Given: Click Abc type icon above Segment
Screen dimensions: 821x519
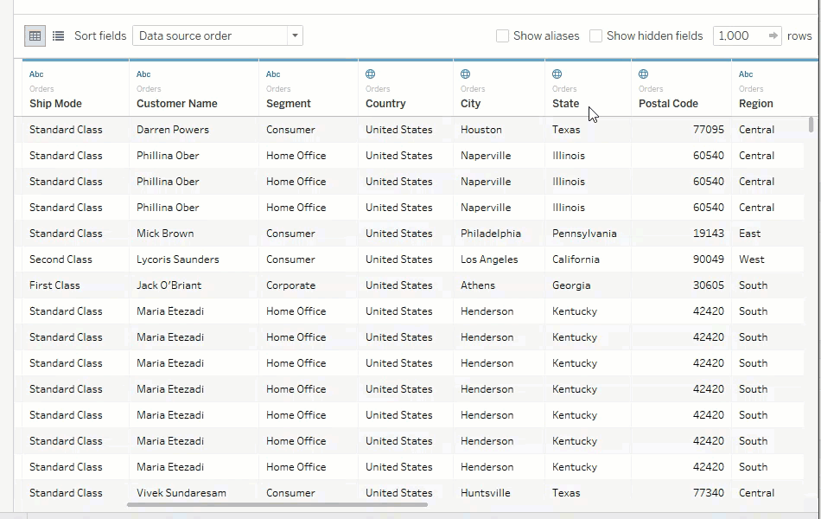Looking at the screenshot, I should coord(273,74).
